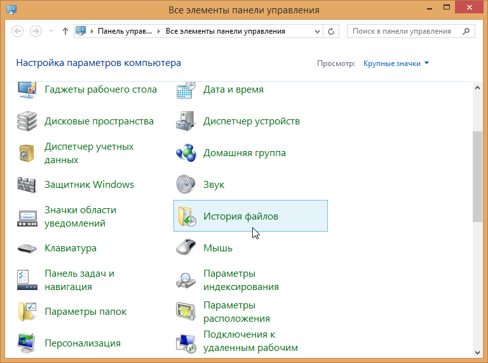This screenshot has height=363, width=488.
Task: Open the Домашняя группа link
Action: pyautogui.click(x=245, y=153)
